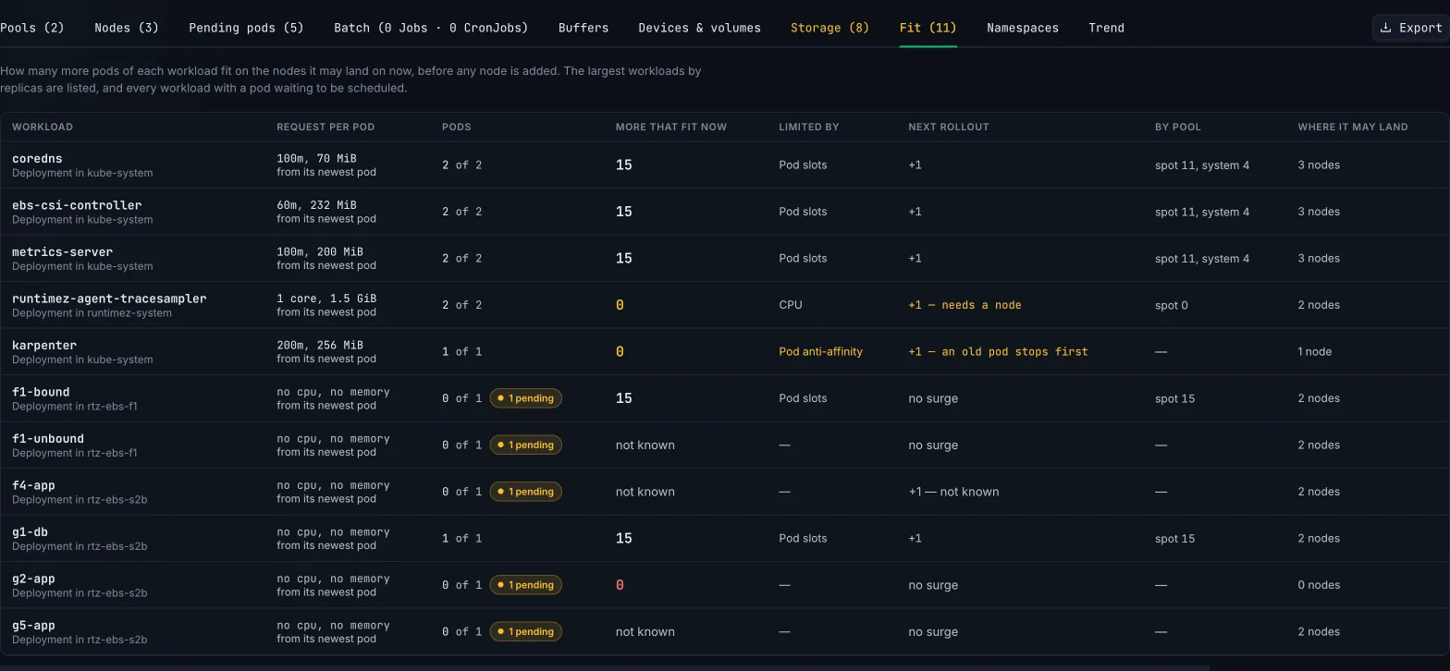Screen dimensions: 1450x671
Task: Click the LIMITED BY column header
Action: pos(809,127)
